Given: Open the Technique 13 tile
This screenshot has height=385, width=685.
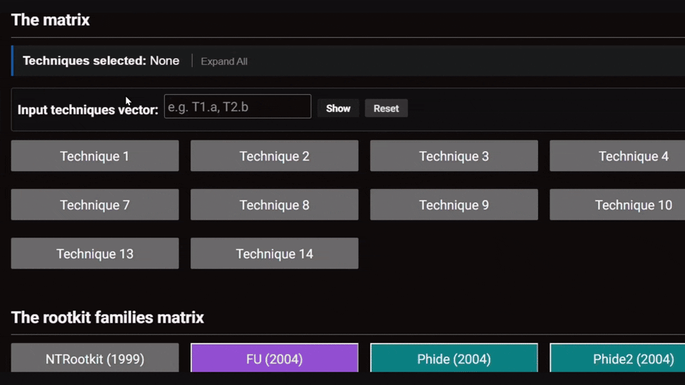Looking at the screenshot, I should tap(95, 254).
